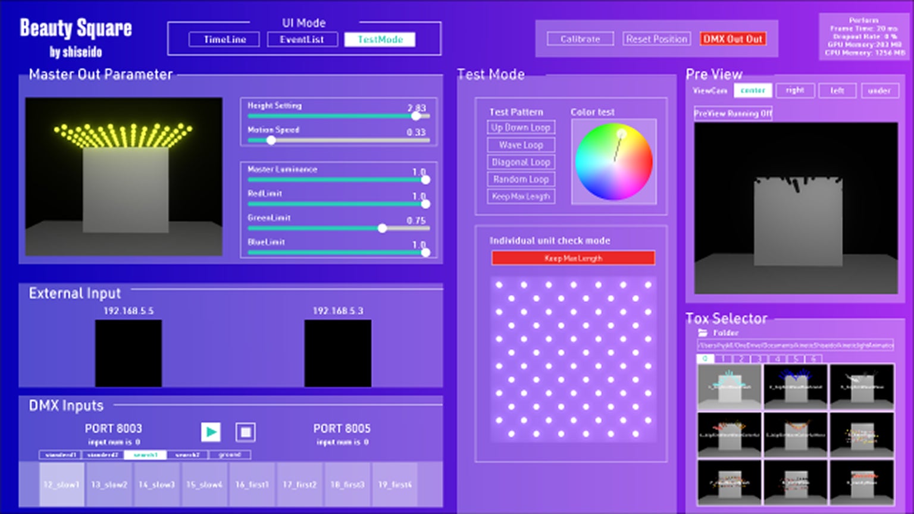The image size is (914, 514).
Task: Set ViewCam to left
Action: pos(837,90)
